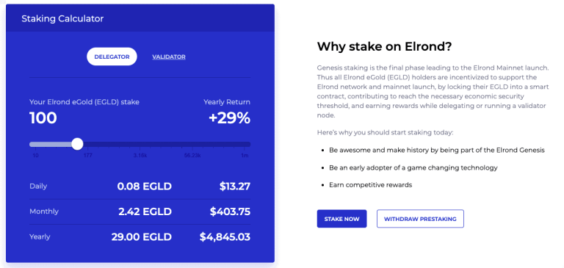Switch to the Validator tab
Image resolution: width=564 pixels, height=268 pixels.
(169, 57)
